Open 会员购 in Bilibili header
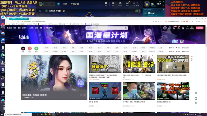The width and height of the screenshot is (207, 116). (x=31, y=28)
